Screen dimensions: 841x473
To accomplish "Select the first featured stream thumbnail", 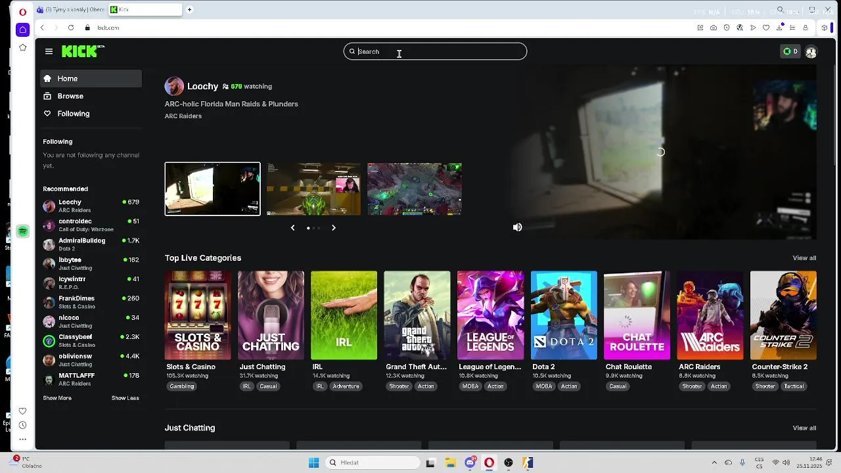I will coord(212,189).
